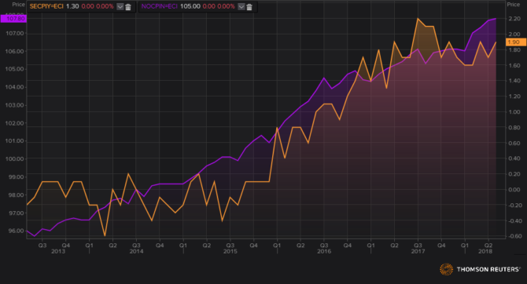Click the Thomson Reuters logo
The image size is (527, 284).
tap(481, 269)
